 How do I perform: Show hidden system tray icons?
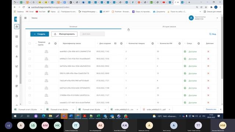180,116
